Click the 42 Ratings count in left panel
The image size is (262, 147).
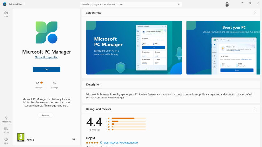(55, 85)
